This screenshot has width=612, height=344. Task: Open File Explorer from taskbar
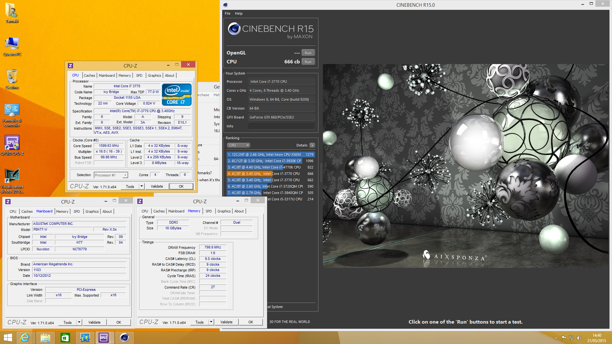pos(45,338)
